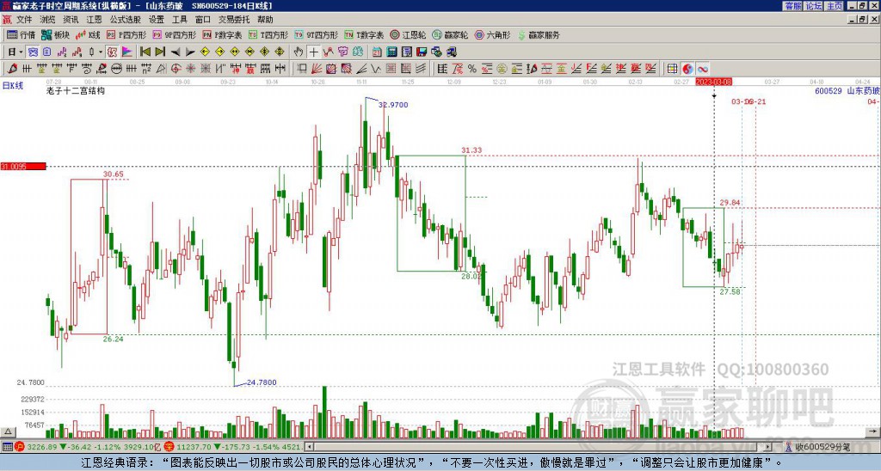This screenshot has width=881, height=471.
Task: Expand the candlestick style dropdown arrow
Action: 101,52
